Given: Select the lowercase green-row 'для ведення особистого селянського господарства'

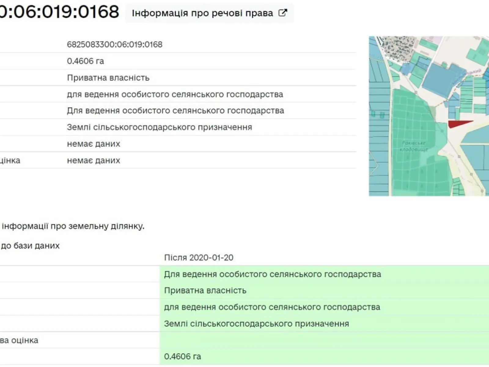Looking at the screenshot, I should click(x=272, y=307).
